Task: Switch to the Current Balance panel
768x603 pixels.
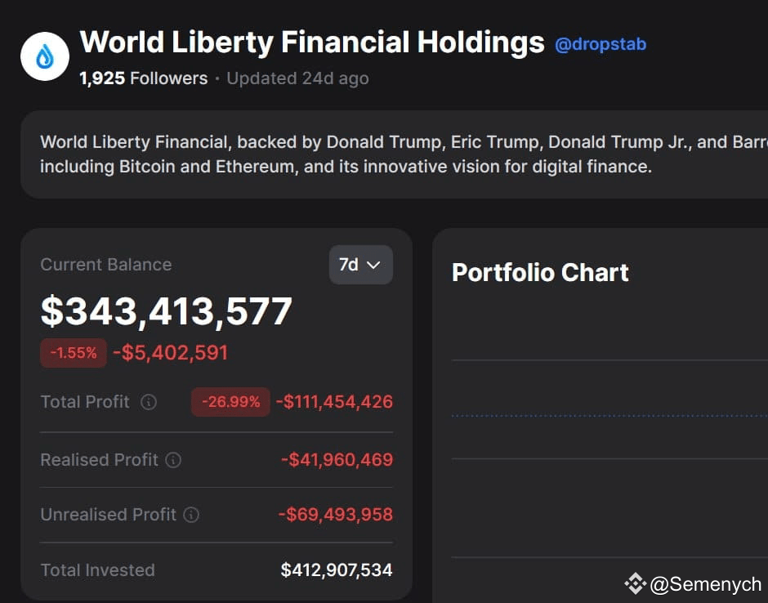Action: 106,265
